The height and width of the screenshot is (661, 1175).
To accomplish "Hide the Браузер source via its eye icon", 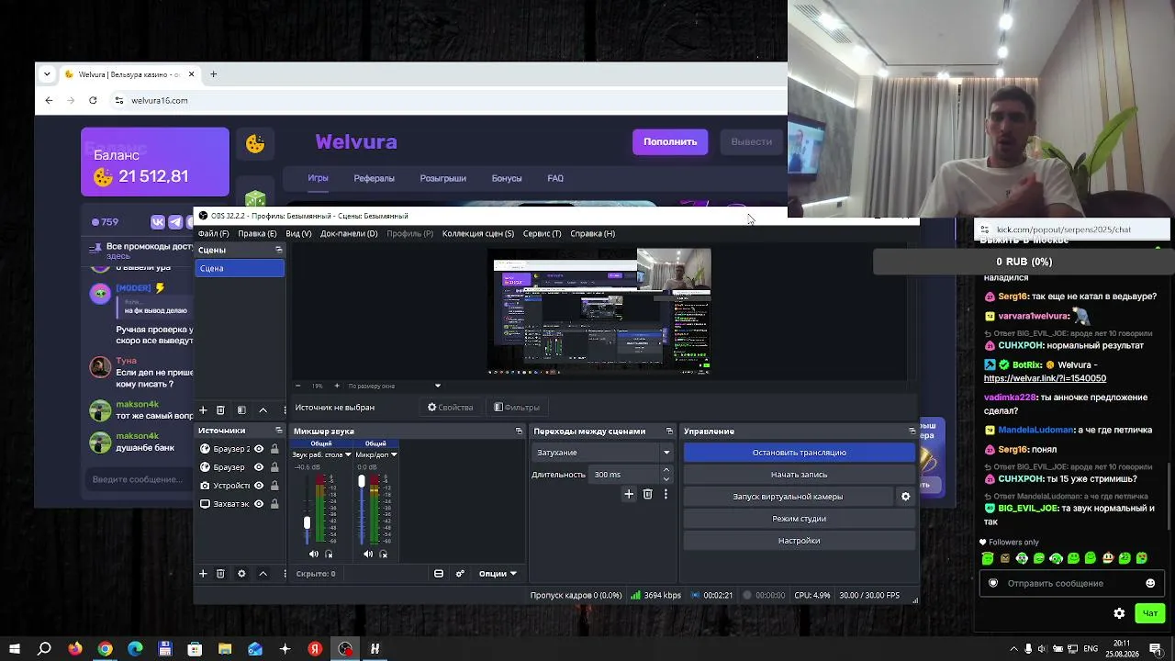I will (259, 467).
